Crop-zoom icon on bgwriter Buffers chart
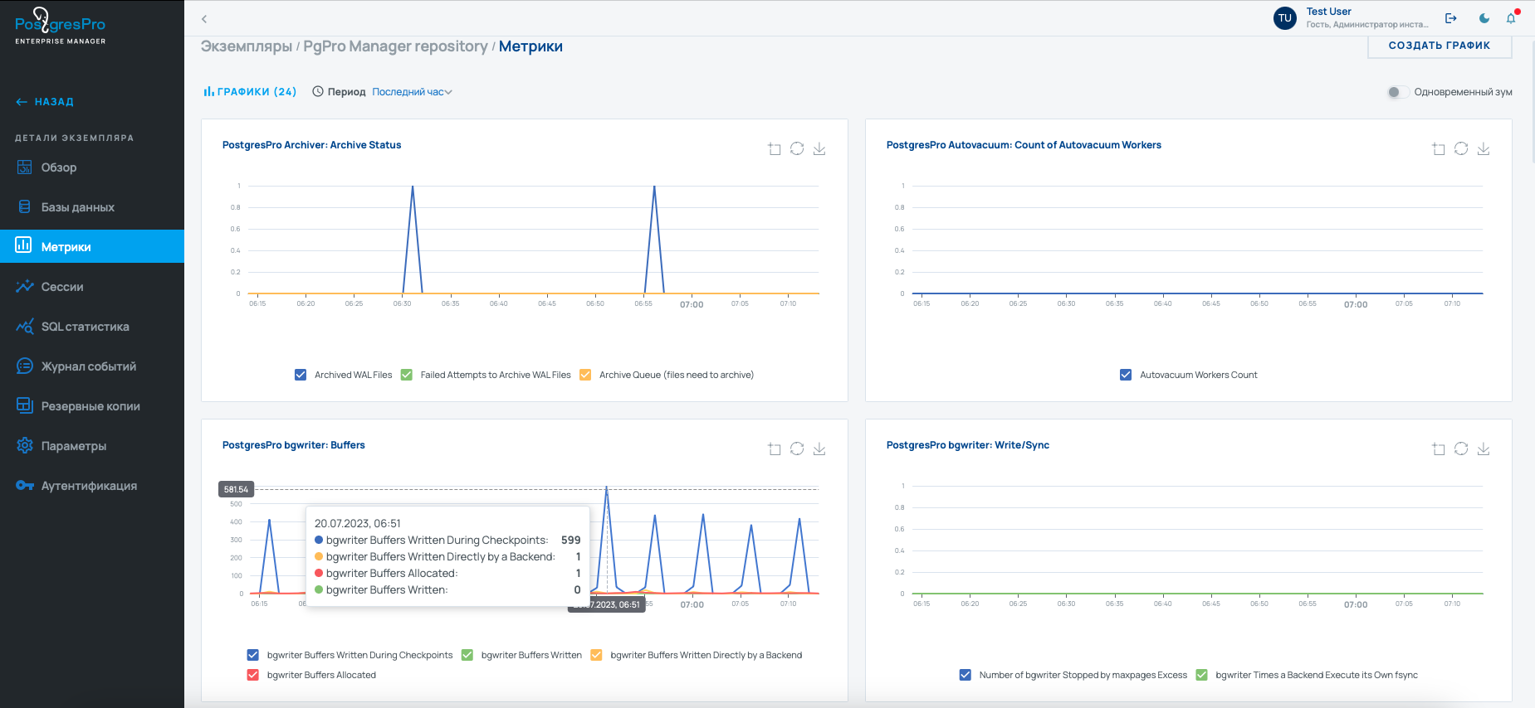The image size is (1535, 708). [775, 449]
